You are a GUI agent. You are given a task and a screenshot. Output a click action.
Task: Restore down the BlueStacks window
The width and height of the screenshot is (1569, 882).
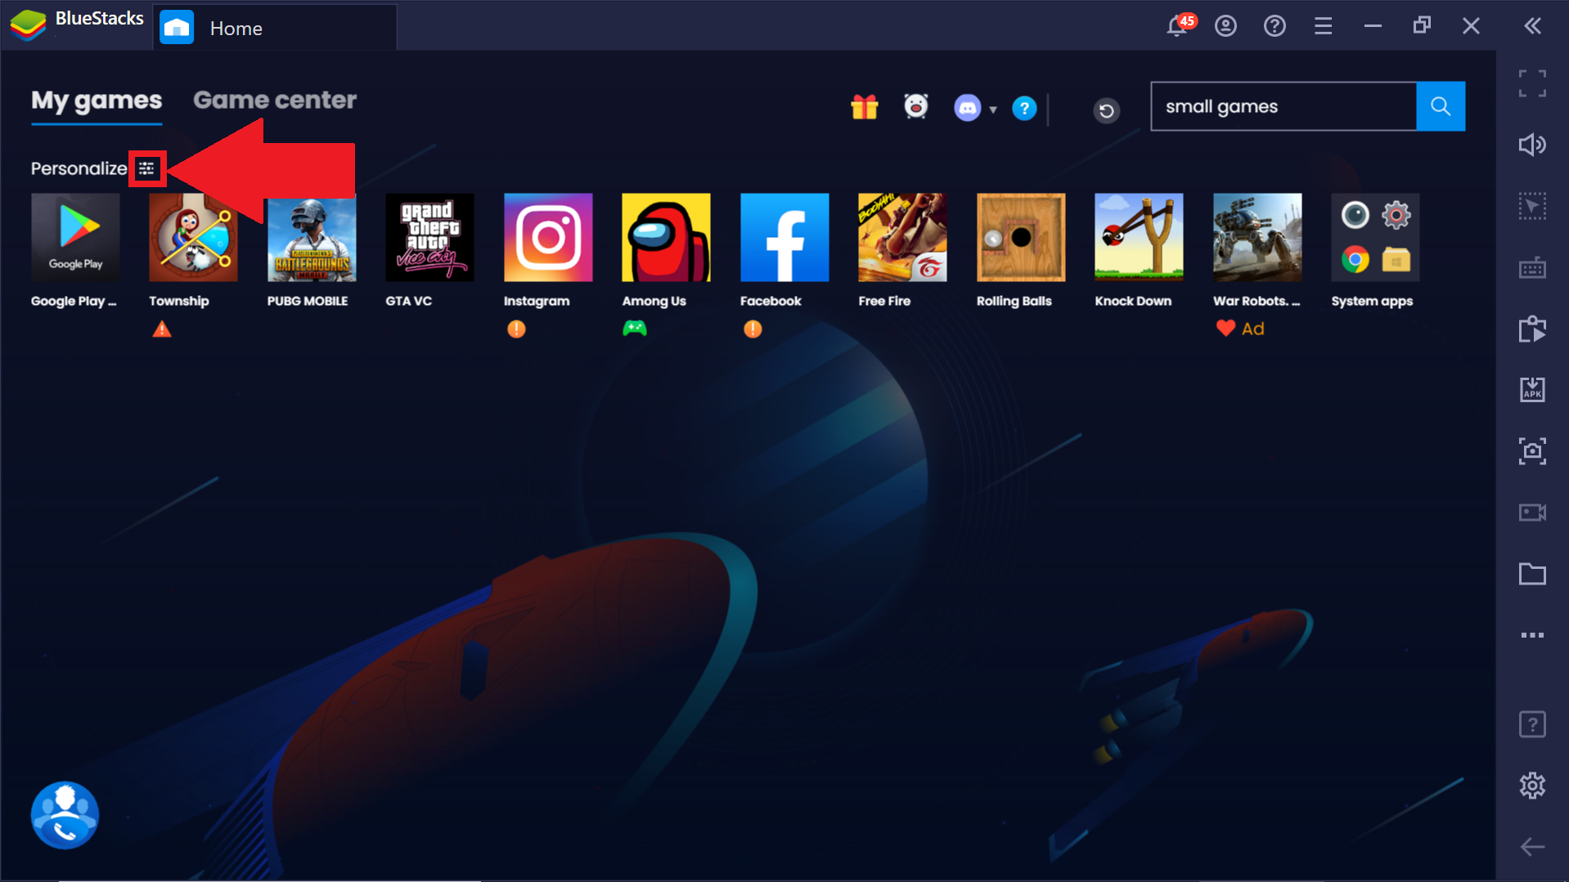pos(1422,26)
